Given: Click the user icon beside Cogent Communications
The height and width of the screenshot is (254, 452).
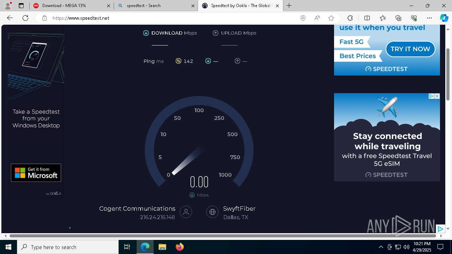Looking at the screenshot, I should point(186,212).
